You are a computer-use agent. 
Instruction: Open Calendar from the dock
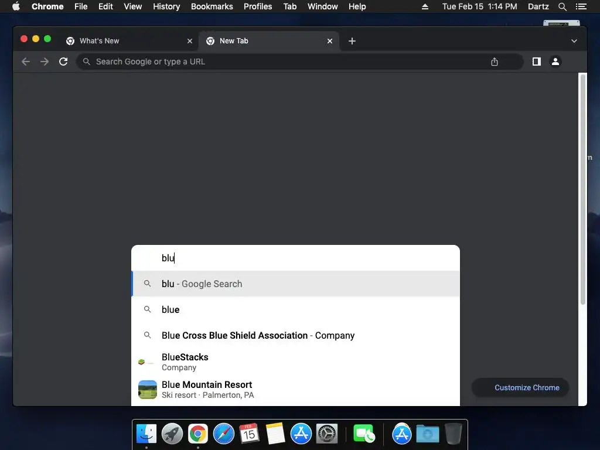pos(249,434)
